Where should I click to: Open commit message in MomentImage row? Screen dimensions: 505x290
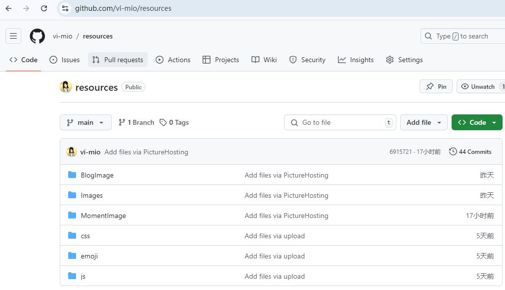point(286,216)
